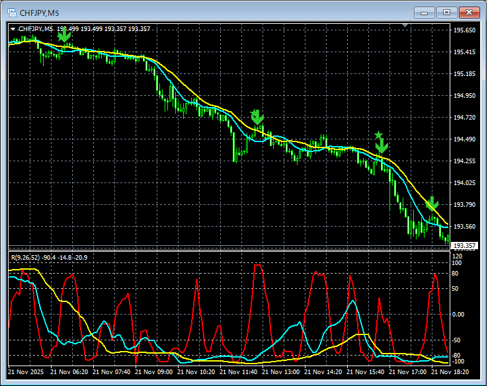Close the CHFJPY,M5 chart window
This screenshot has height=386, width=488.
pyautogui.click(x=469, y=12)
